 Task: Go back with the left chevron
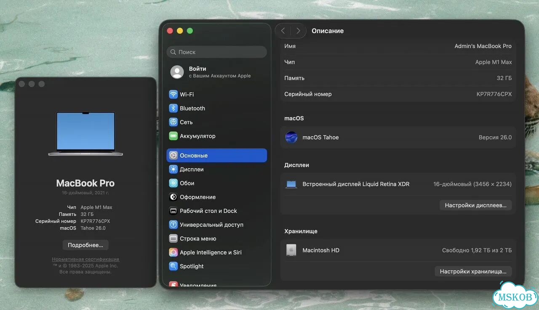283,31
